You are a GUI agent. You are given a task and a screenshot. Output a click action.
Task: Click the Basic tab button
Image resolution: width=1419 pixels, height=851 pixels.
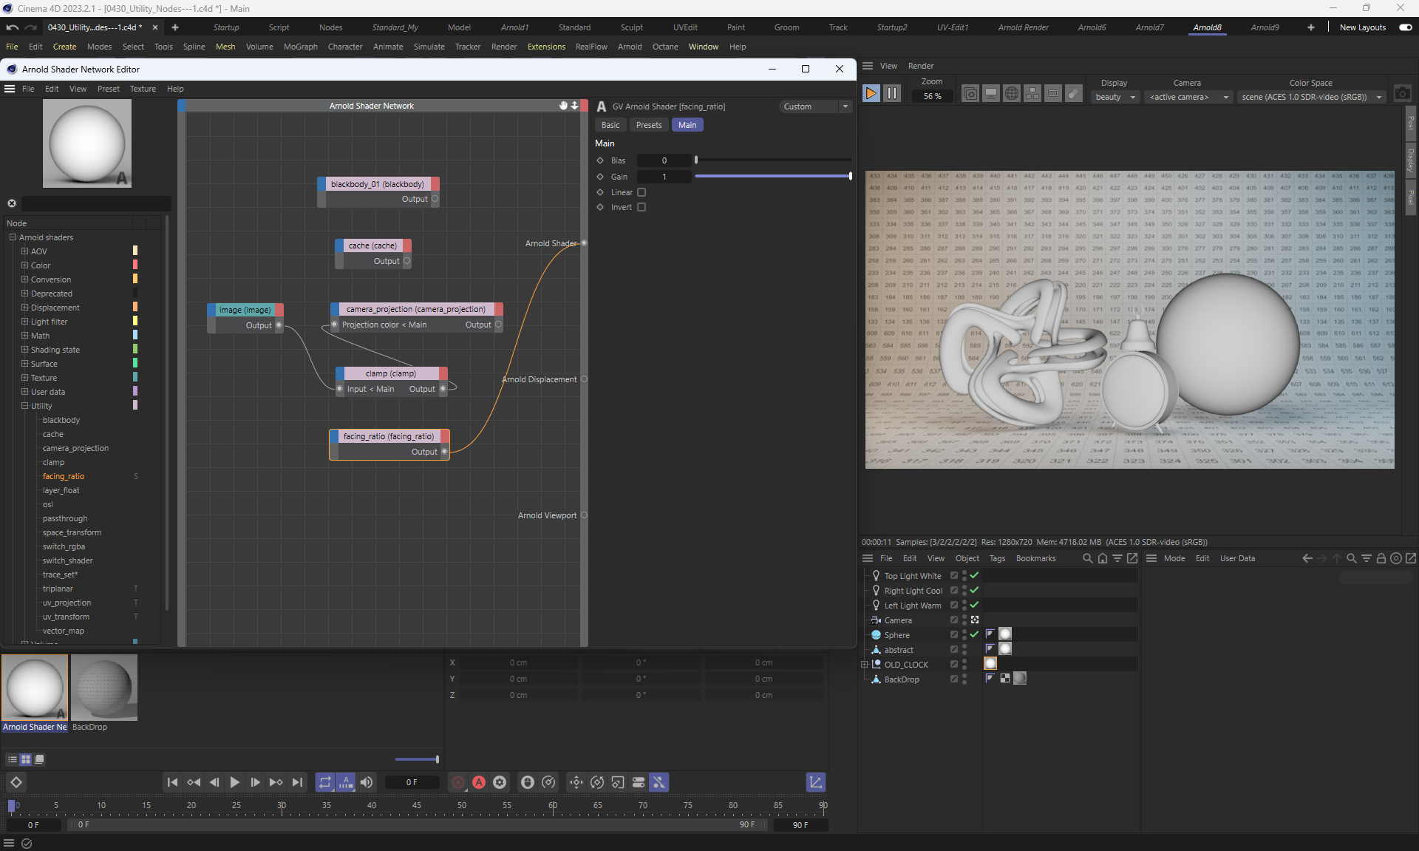click(610, 125)
